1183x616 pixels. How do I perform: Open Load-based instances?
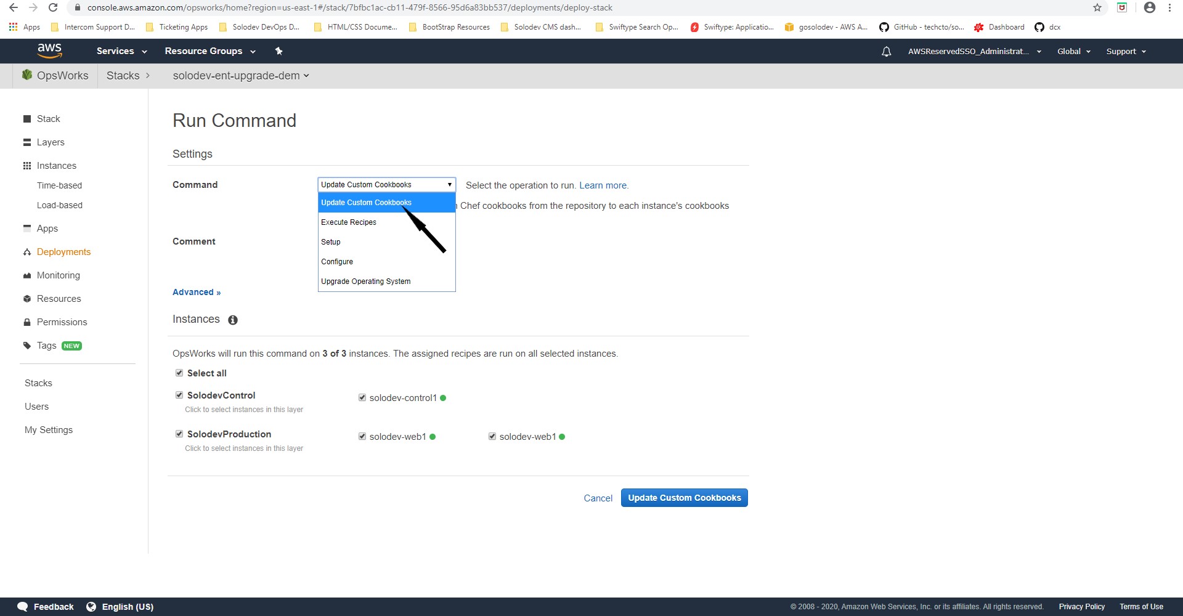pyautogui.click(x=59, y=205)
